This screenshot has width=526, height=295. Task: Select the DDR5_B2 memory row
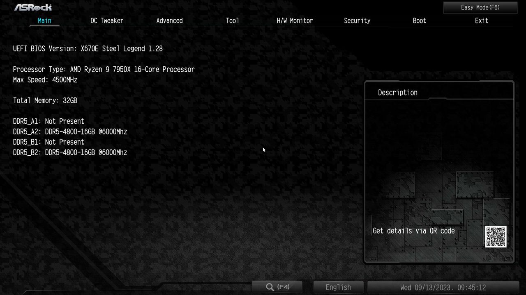coord(70,152)
